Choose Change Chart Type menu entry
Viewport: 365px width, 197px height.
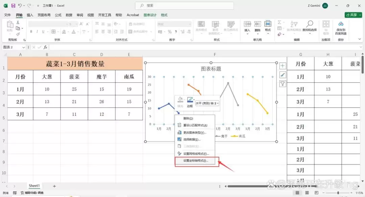195,133
